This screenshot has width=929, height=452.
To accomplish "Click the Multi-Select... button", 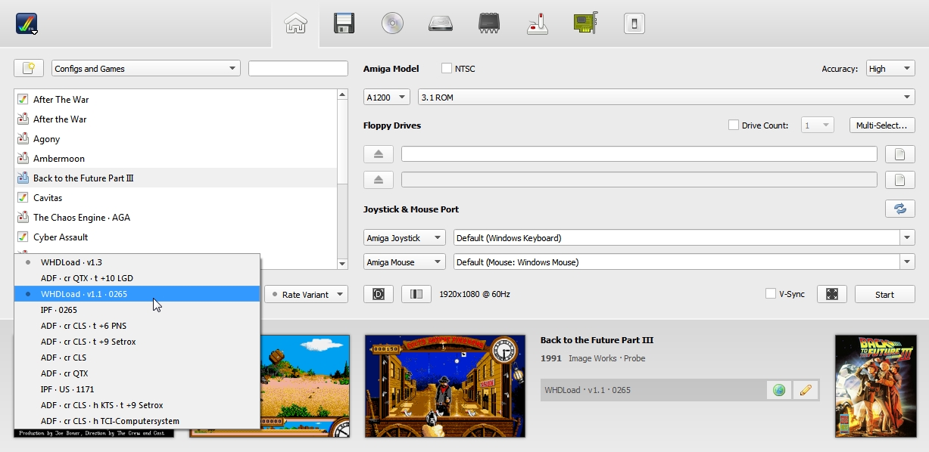I will pyautogui.click(x=882, y=125).
